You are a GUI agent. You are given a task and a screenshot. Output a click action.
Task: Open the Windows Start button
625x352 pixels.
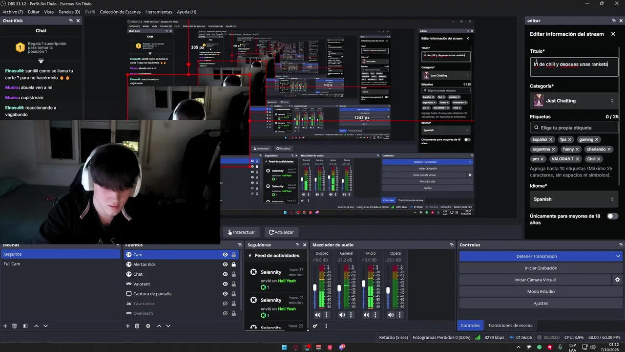284,348
